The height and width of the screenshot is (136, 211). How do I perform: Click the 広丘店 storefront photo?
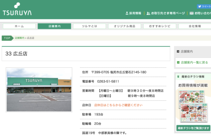(39, 90)
